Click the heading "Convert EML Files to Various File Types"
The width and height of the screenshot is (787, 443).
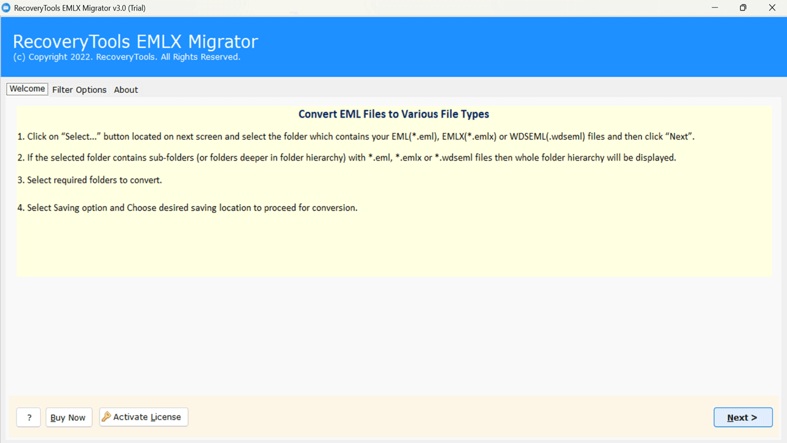click(x=393, y=114)
